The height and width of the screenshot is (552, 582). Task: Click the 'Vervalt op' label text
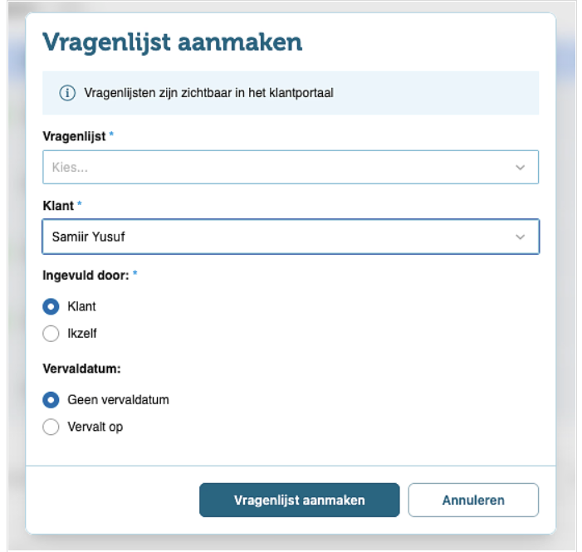click(x=95, y=427)
